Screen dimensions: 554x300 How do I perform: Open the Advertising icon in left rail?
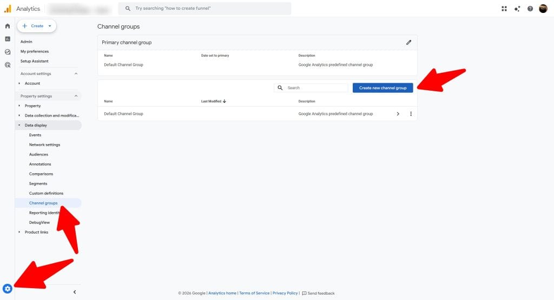pos(8,65)
